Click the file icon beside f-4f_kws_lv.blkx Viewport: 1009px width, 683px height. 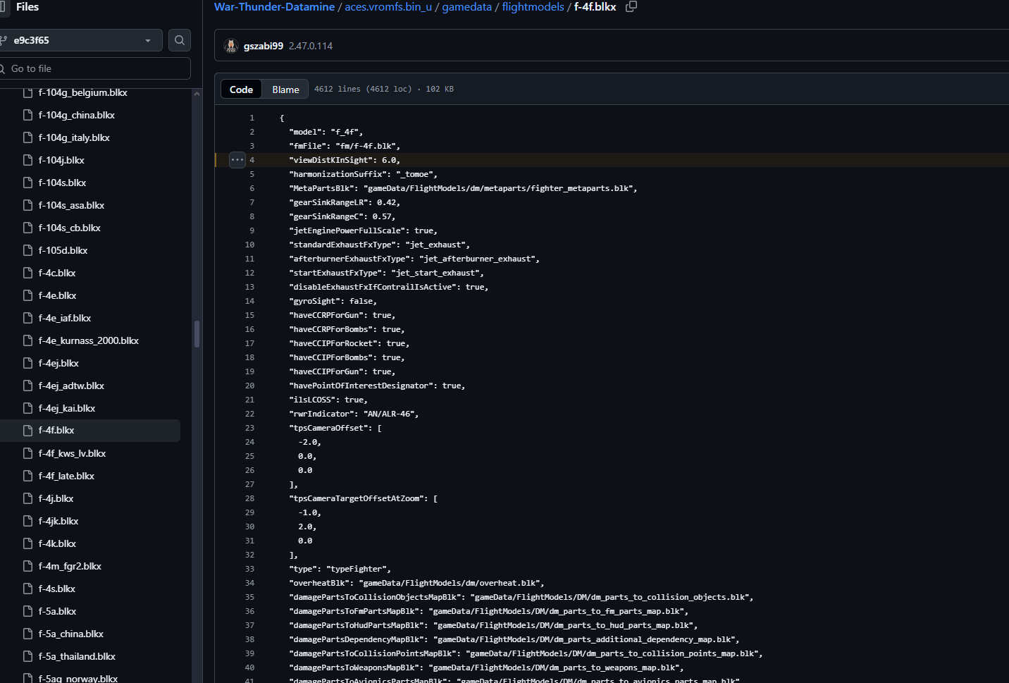28,453
